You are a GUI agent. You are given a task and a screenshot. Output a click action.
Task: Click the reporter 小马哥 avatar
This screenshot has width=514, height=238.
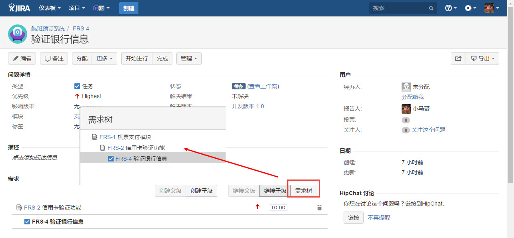(x=406, y=109)
